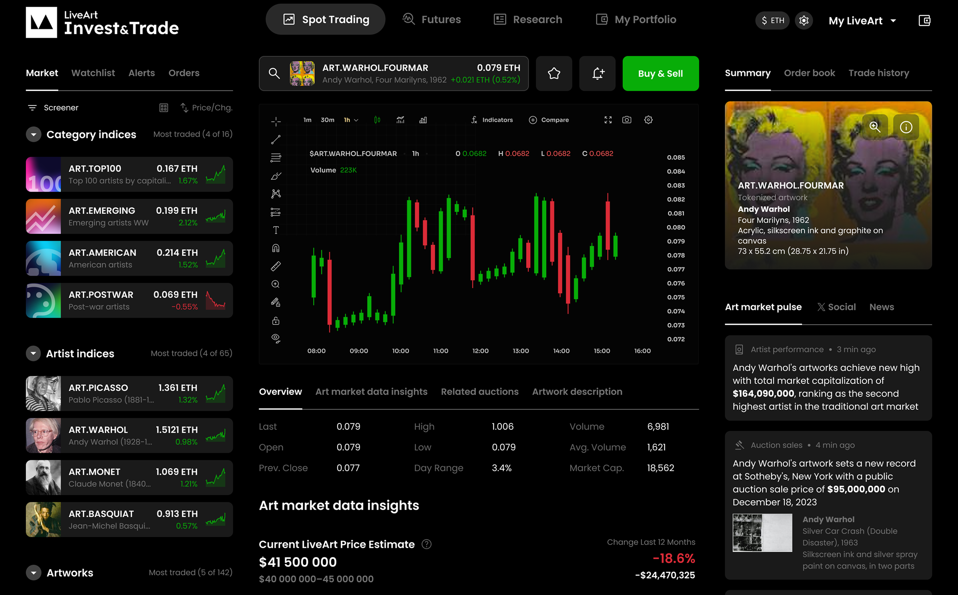The width and height of the screenshot is (958, 595).
Task: Open the ART.PICASSO artist index
Action: click(129, 394)
